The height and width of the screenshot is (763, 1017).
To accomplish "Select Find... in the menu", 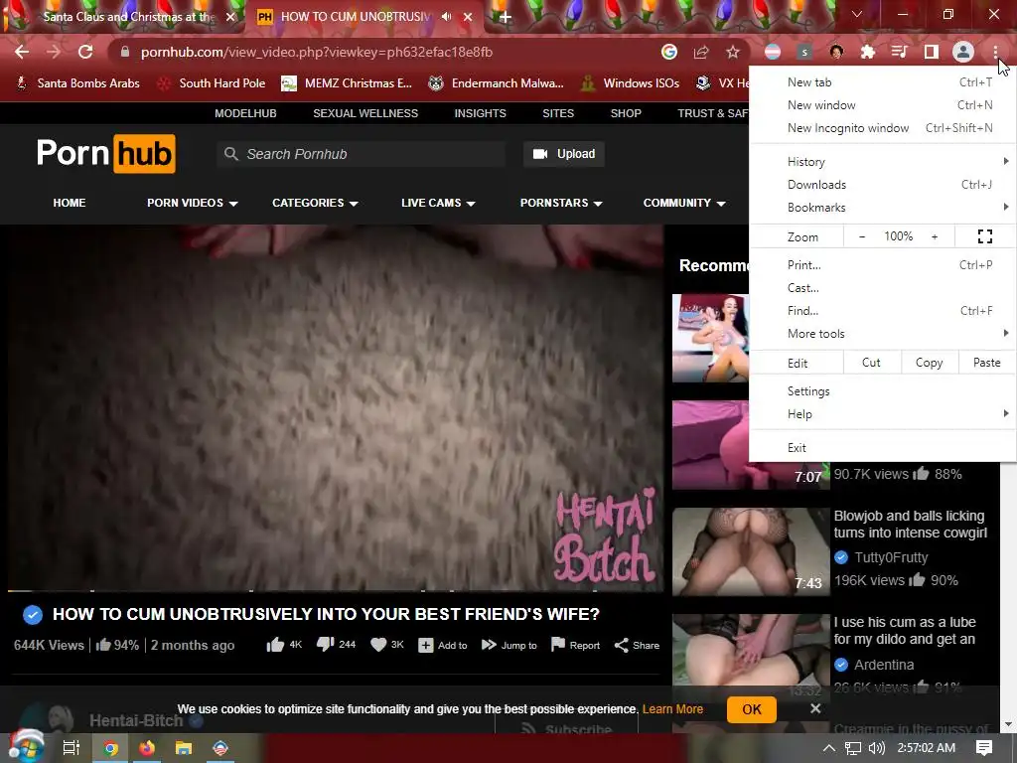I will click(882, 311).
